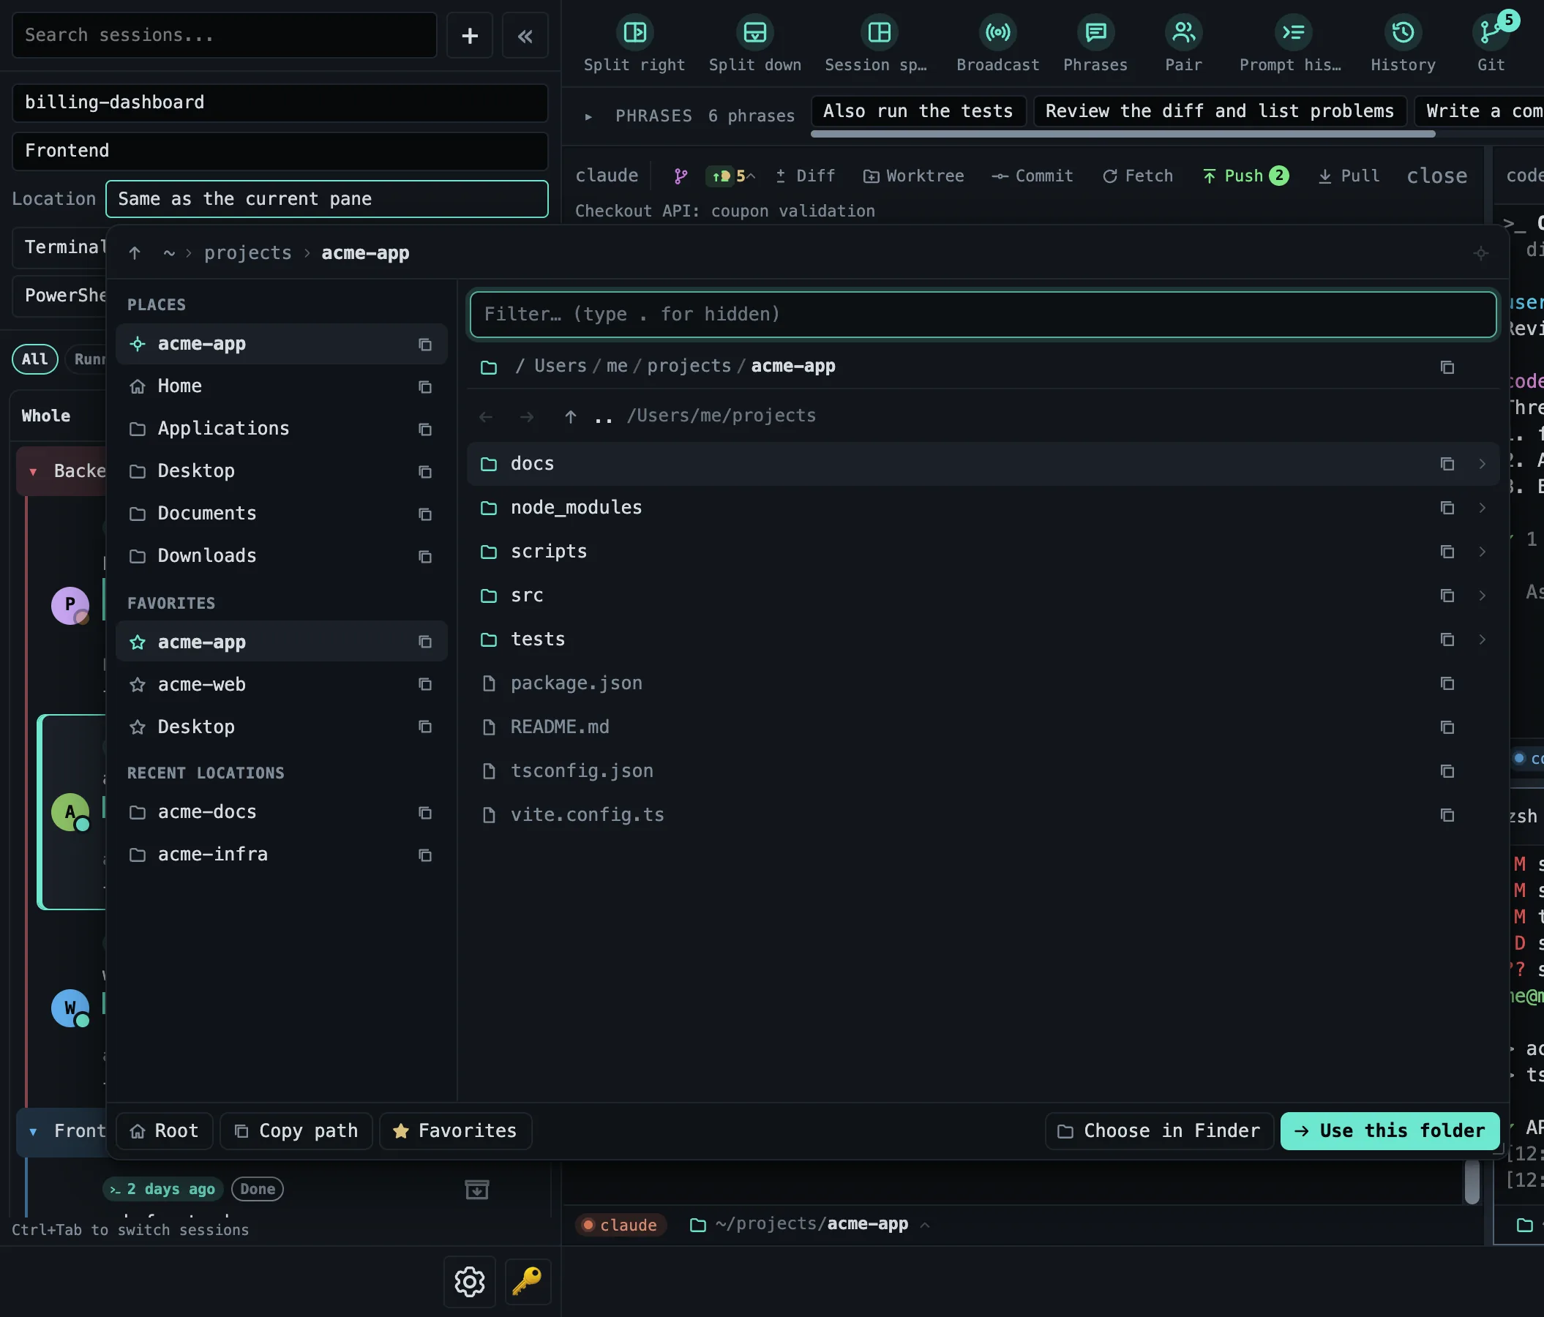Click the Use this folder button
Image resolution: width=1544 pixels, height=1317 pixels.
(x=1389, y=1130)
